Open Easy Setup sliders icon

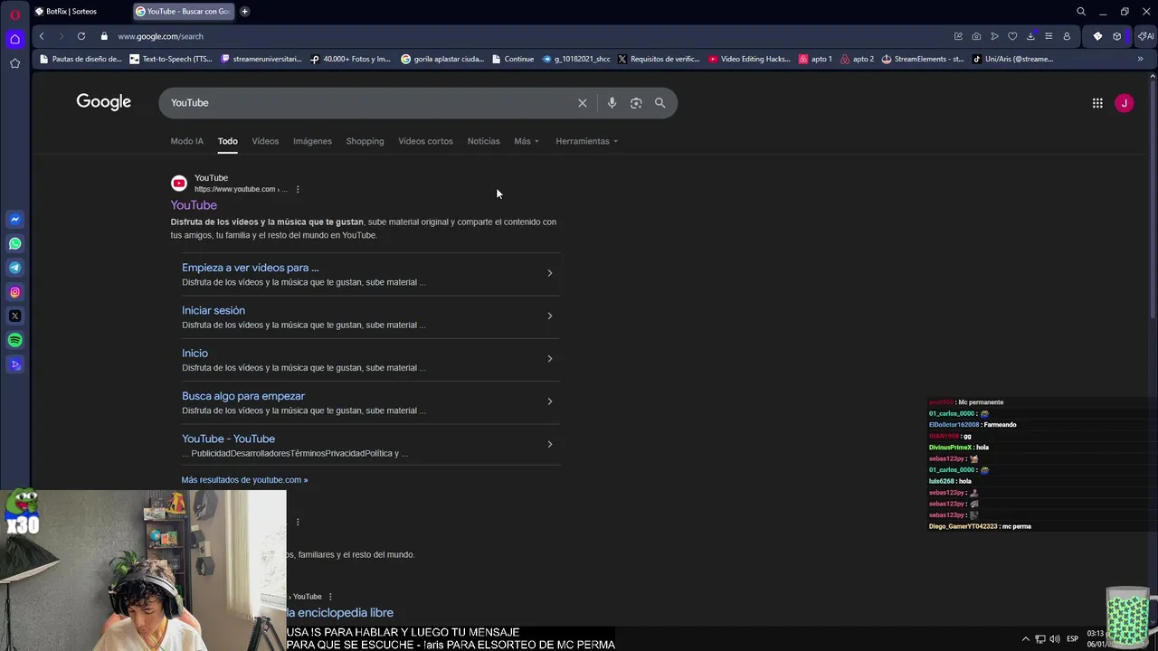[1049, 36]
